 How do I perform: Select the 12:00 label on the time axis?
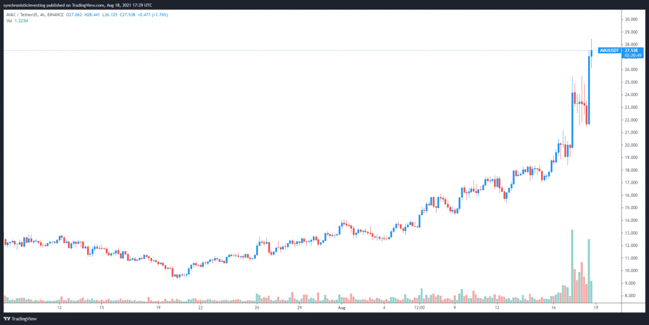point(419,307)
